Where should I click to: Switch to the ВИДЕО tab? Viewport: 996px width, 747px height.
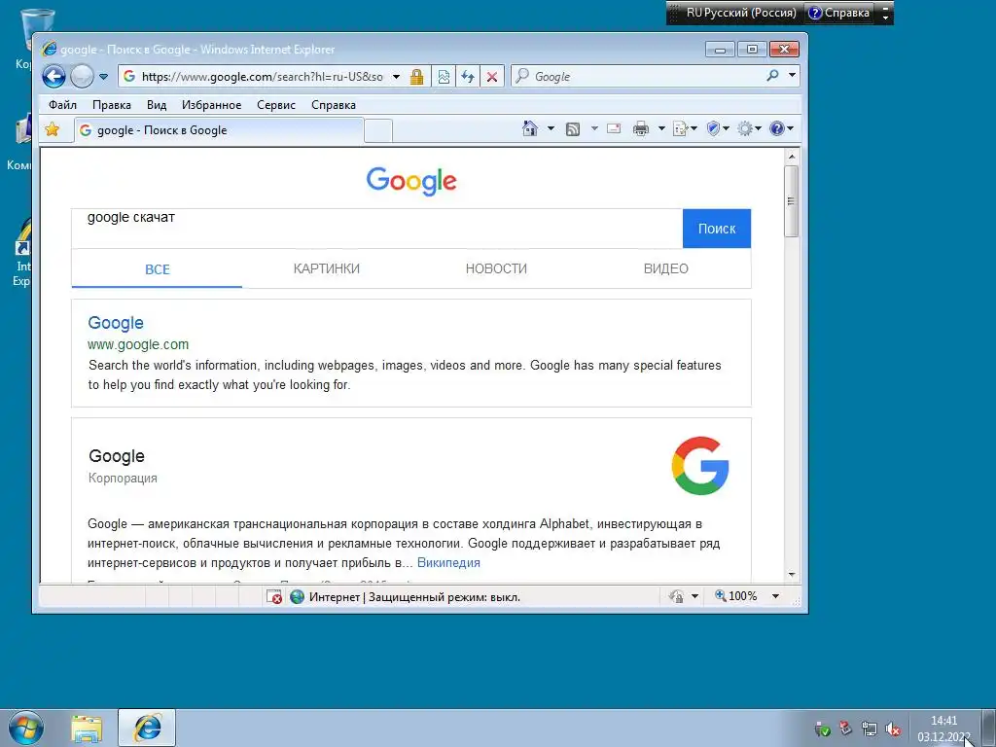click(665, 268)
